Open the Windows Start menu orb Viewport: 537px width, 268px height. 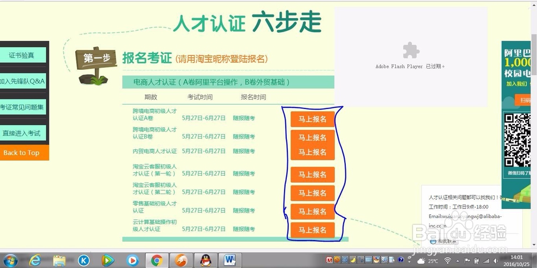coord(10,260)
